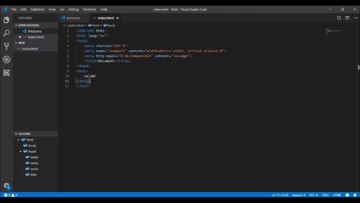Open the Search view in activity bar
This screenshot has height=203, width=360.
pyautogui.click(x=6, y=33)
